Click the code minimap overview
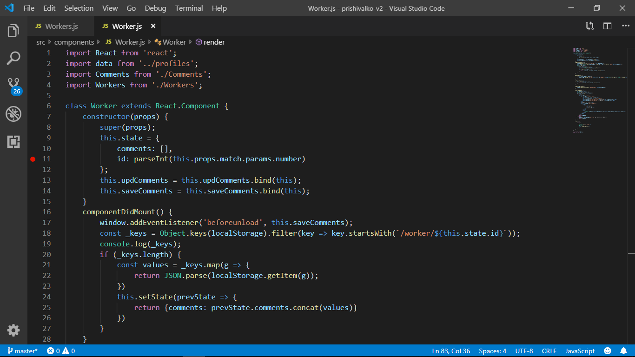This screenshot has height=357, width=635. 600,89
